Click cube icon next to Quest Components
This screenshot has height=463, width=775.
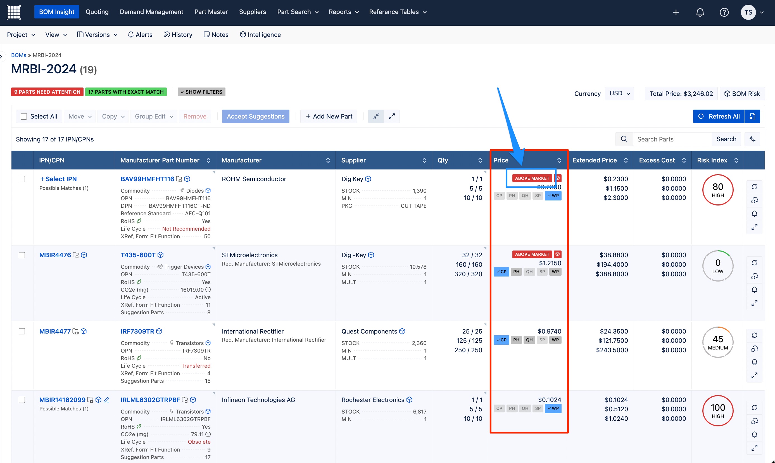click(x=402, y=331)
